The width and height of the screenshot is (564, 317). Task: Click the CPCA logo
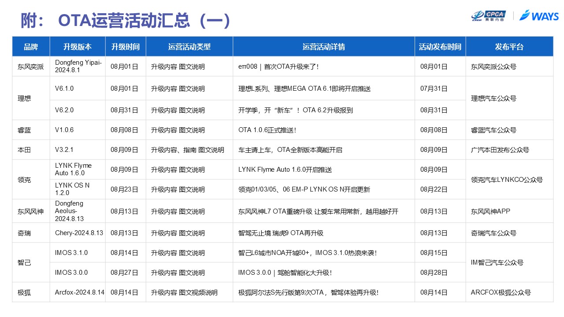pos(489,16)
